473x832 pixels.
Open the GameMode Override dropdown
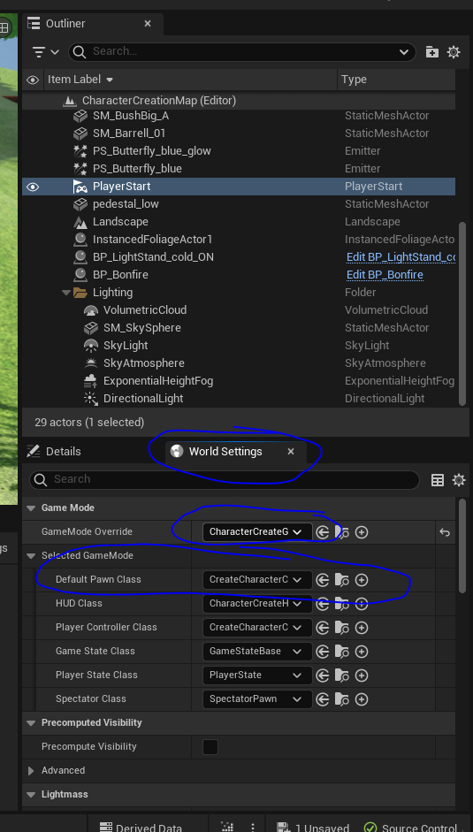click(257, 532)
